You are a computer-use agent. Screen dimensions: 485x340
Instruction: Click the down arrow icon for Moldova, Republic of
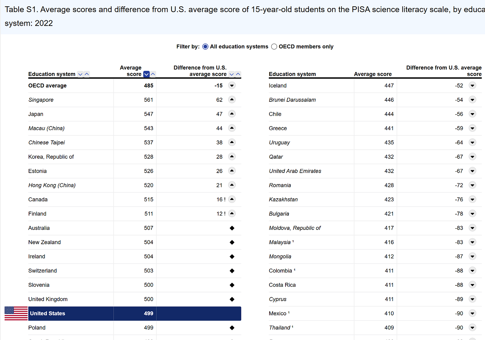472,228
